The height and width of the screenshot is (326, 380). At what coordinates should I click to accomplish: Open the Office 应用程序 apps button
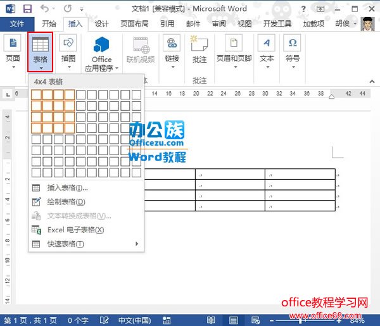(101, 54)
